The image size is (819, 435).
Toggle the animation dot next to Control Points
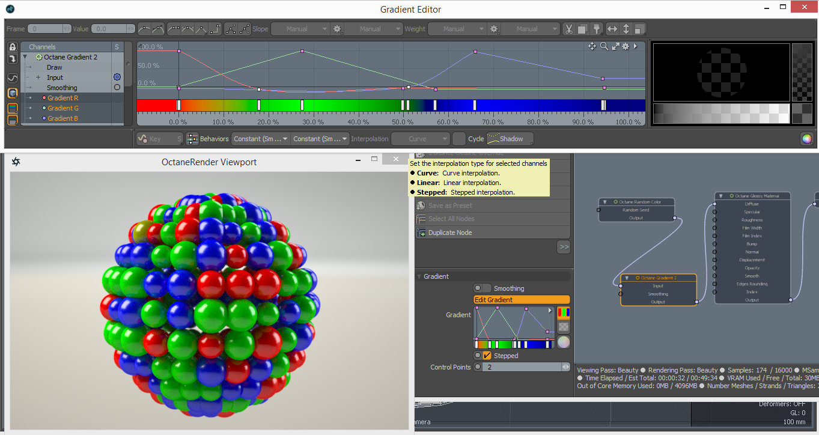[x=478, y=367]
